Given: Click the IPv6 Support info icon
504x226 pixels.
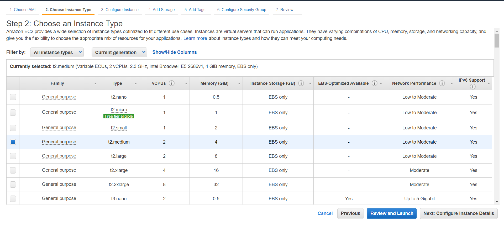Looking at the screenshot, I should pos(473,87).
